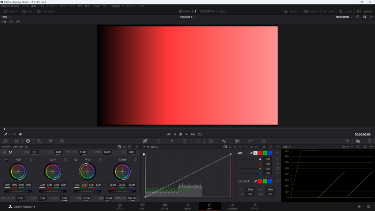Open the Color Warper palette icon
Screen dimensions: 375x211
tap(158, 141)
